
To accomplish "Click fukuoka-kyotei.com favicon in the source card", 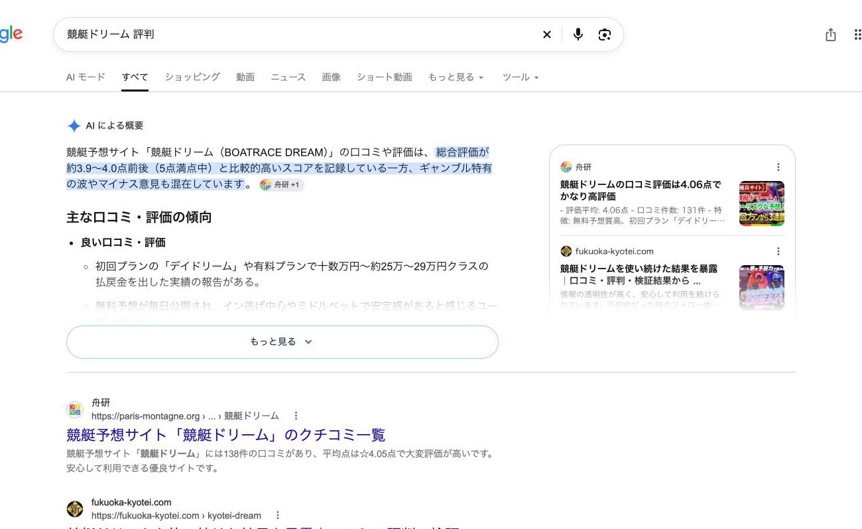I will [566, 251].
